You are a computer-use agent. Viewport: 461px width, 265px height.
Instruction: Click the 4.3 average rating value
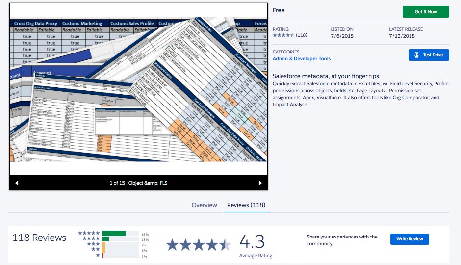[252, 242]
